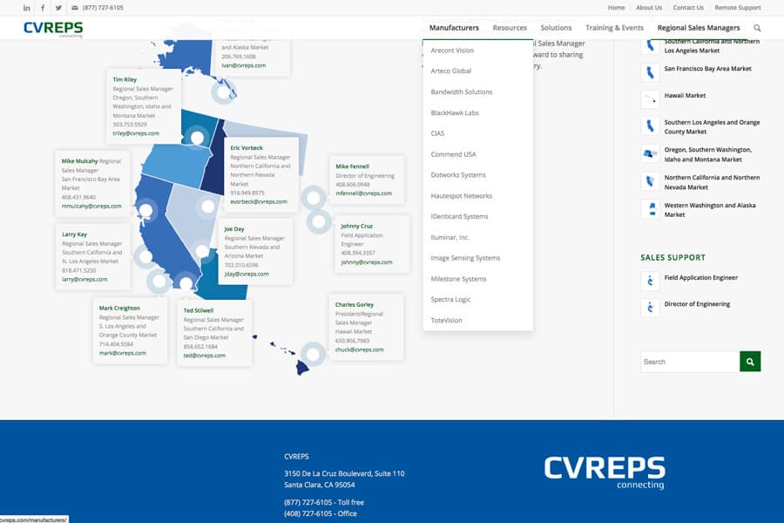Open the Resources menu

click(x=510, y=28)
